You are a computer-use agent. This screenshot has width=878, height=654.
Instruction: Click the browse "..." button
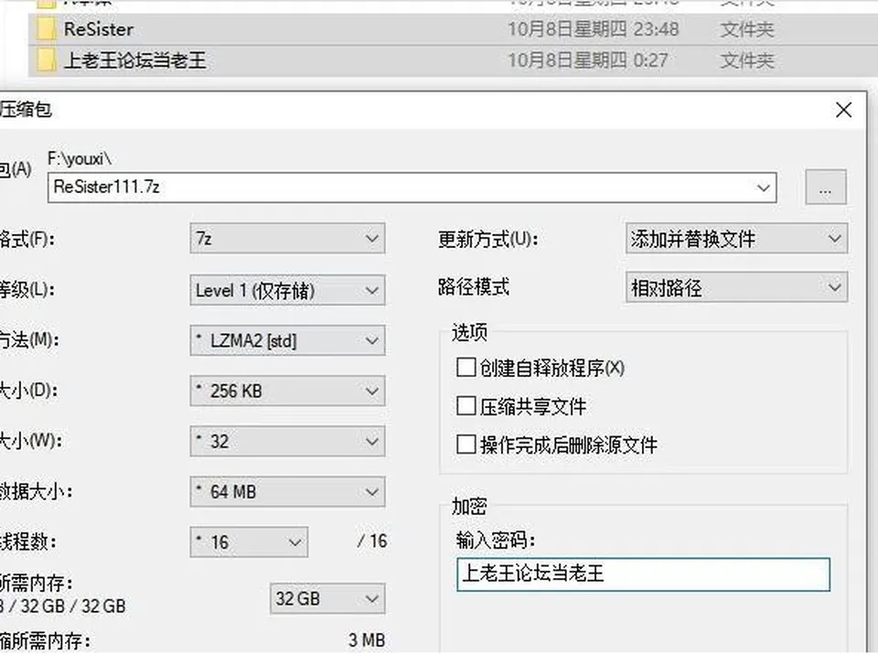826,187
